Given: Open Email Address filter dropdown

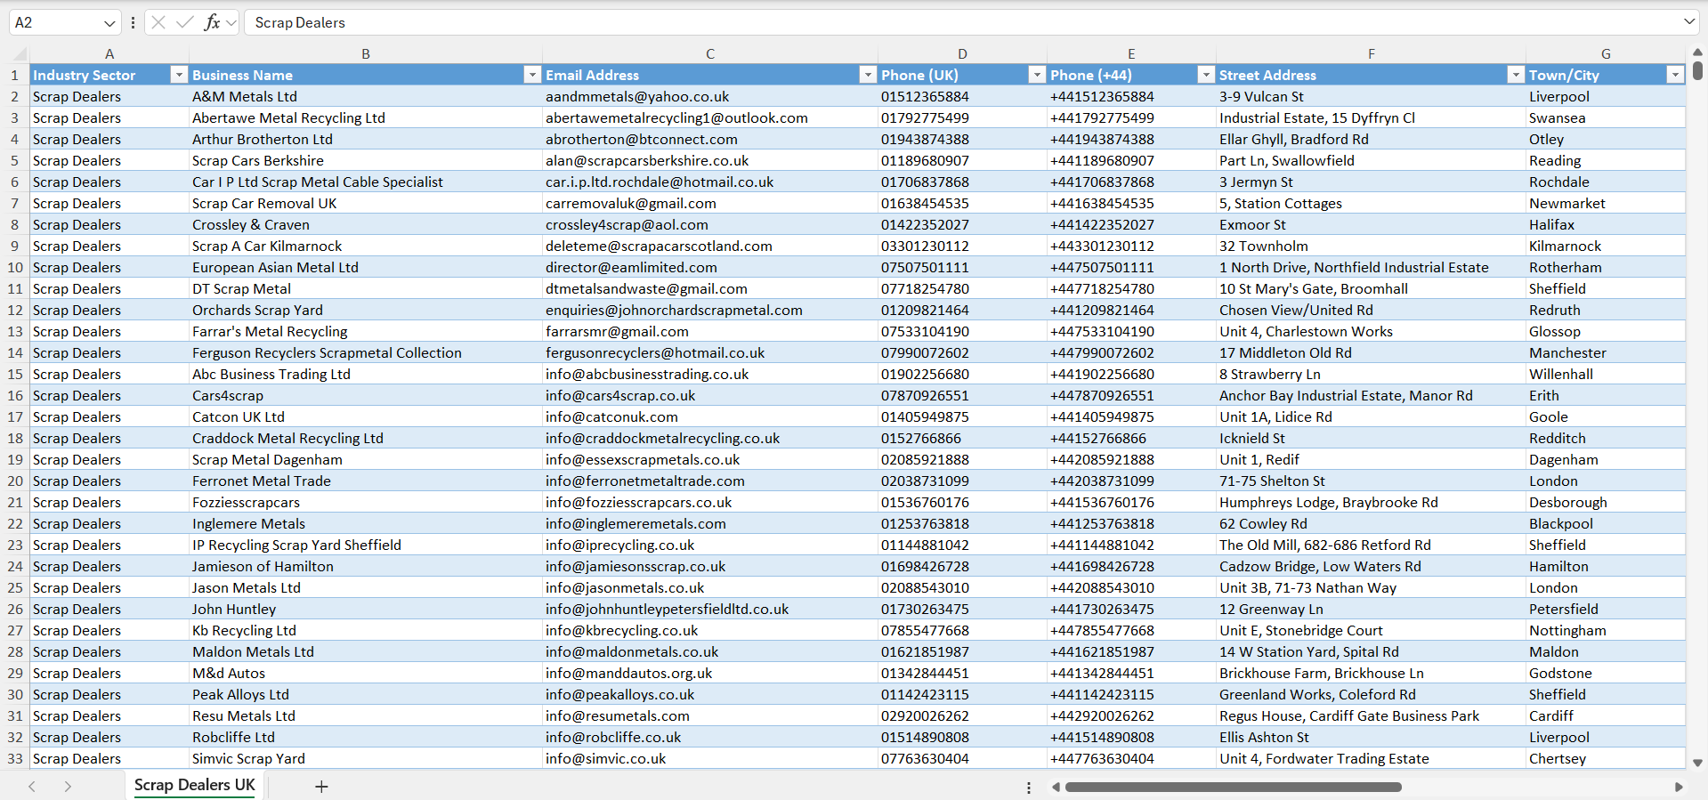Looking at the screenshot, I should pyautogui.click(x=868, y=75).
